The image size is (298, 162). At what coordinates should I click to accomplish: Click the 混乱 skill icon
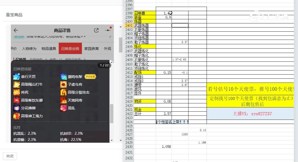(x=64, y=108)
